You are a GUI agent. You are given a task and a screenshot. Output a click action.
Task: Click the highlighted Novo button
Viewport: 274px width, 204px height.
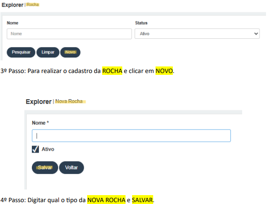(x=70, y=52)
